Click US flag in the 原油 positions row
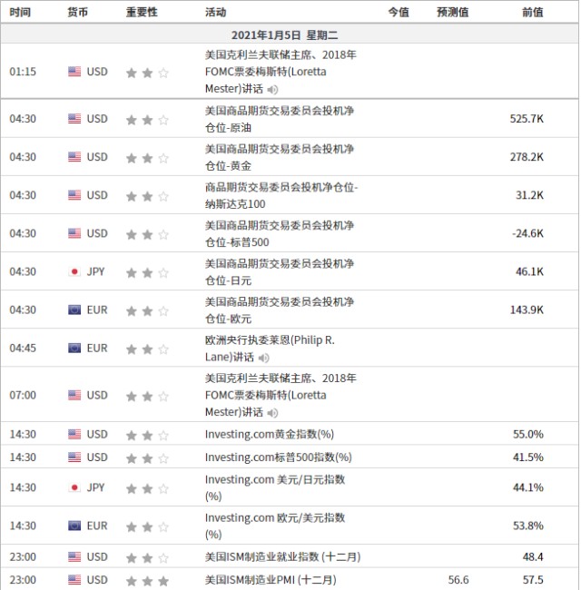The width and height of the screenshot is (581, 590). click(74, 119)
